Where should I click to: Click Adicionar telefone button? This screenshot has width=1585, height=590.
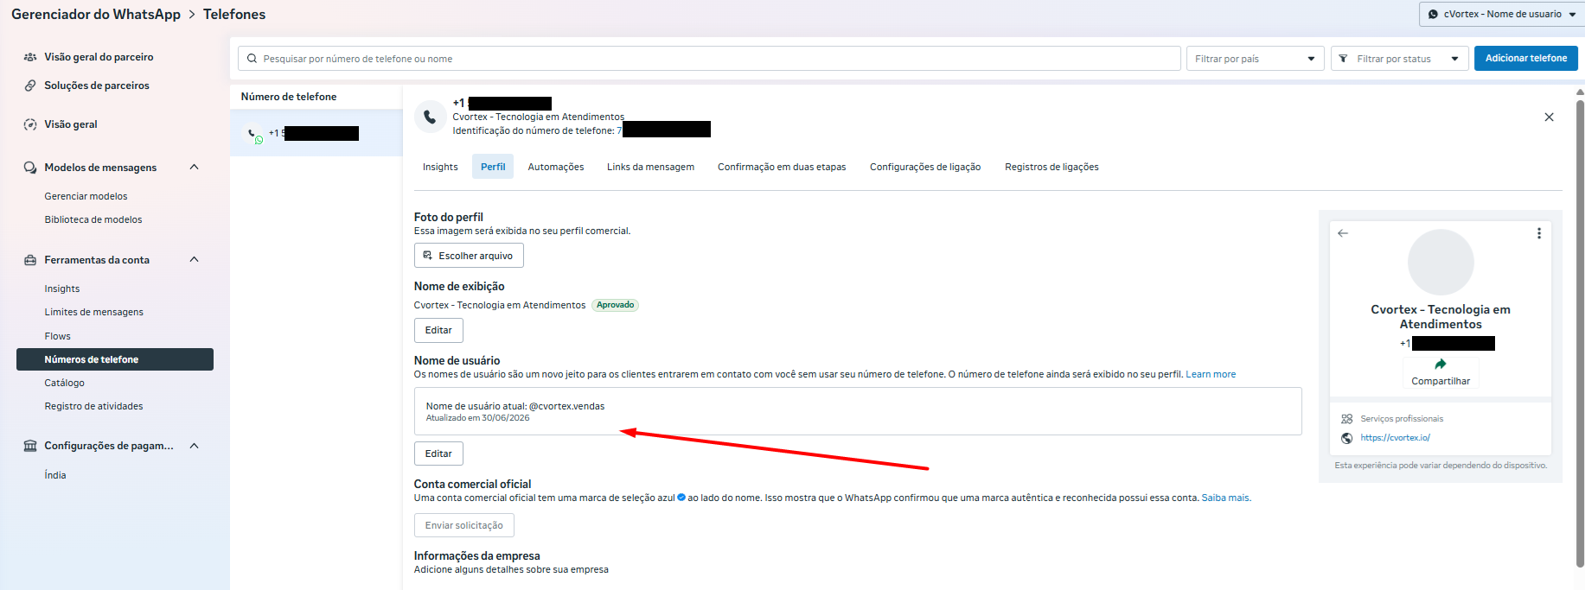1526,58
